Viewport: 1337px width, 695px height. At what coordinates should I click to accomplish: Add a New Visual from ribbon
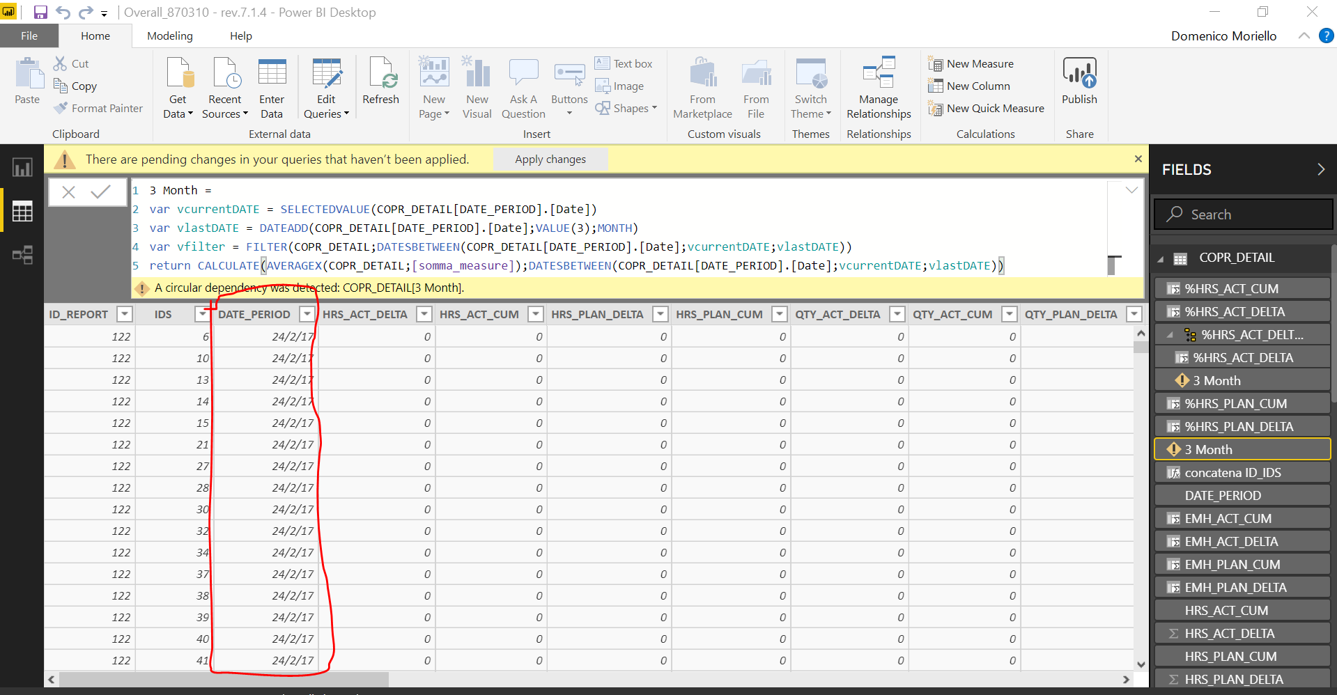477,88
